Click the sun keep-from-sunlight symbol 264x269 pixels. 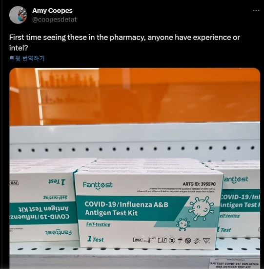coord(197,241)
